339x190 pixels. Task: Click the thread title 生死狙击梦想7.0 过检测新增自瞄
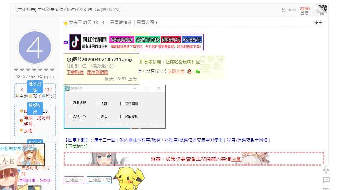pos(69,10)
